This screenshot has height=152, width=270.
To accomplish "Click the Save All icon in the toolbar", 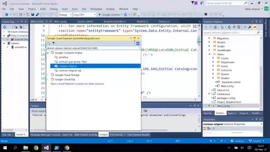I will point(38,15).
